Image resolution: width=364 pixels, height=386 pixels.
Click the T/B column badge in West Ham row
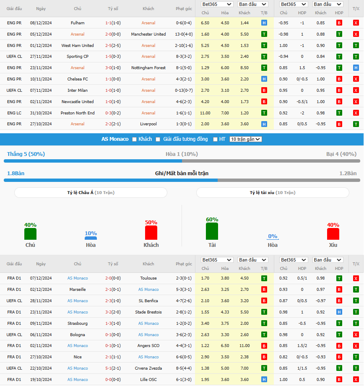point(264,46)
